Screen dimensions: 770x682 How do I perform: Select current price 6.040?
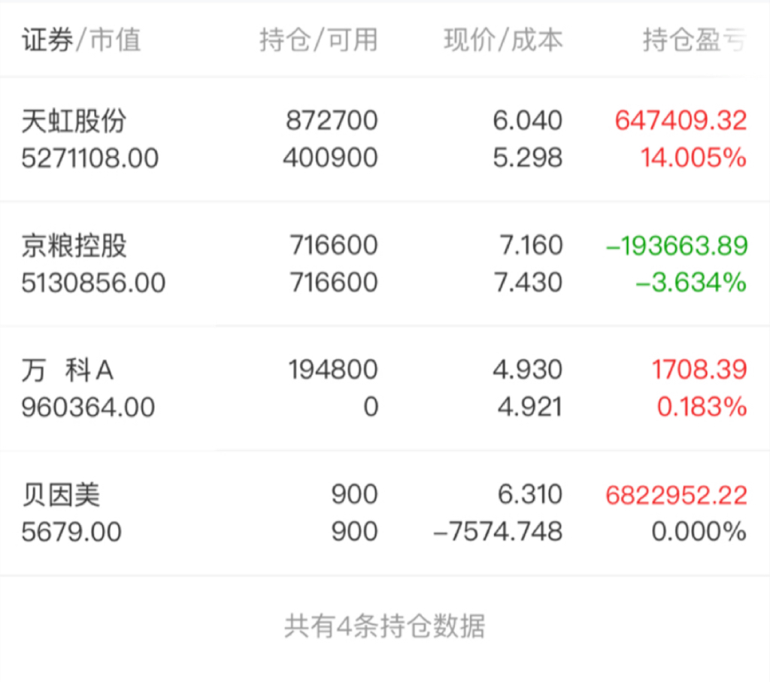(x=527, y=120)
